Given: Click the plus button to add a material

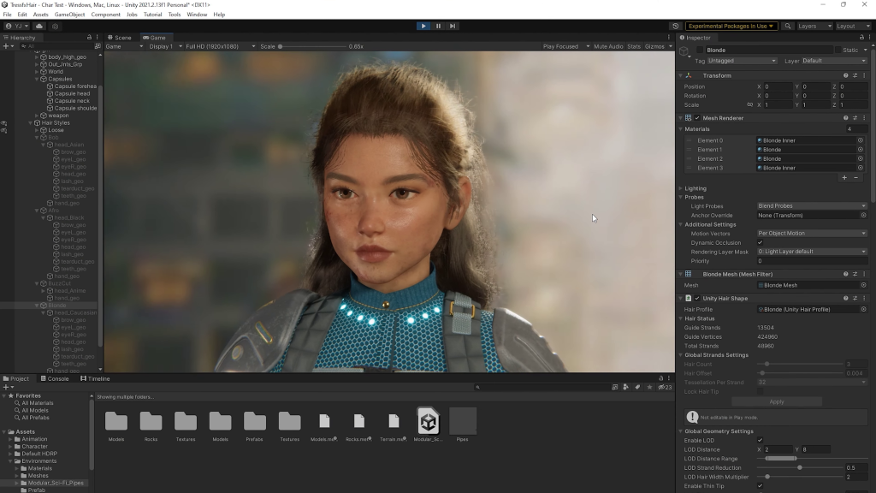Looking at the screenshot, I should [844, 177].
